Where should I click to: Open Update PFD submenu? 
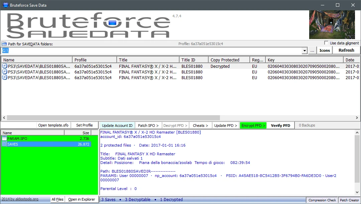click(225, 125)
